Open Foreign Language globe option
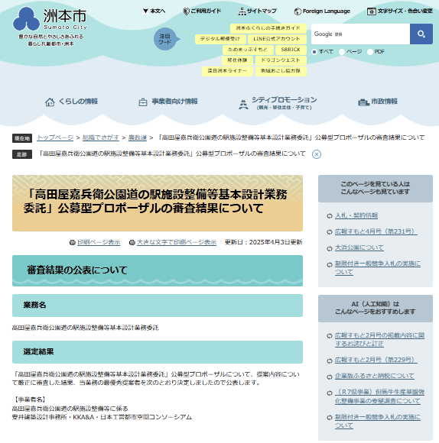The image size is (439, 443). [322, 11]
